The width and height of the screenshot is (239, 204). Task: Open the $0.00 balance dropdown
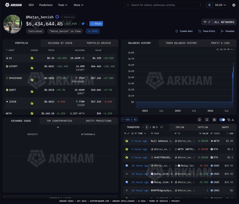tap(220, 5)
